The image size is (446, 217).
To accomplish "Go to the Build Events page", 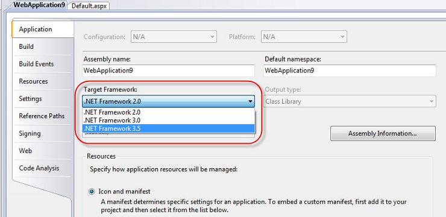I will click(43, 64).
